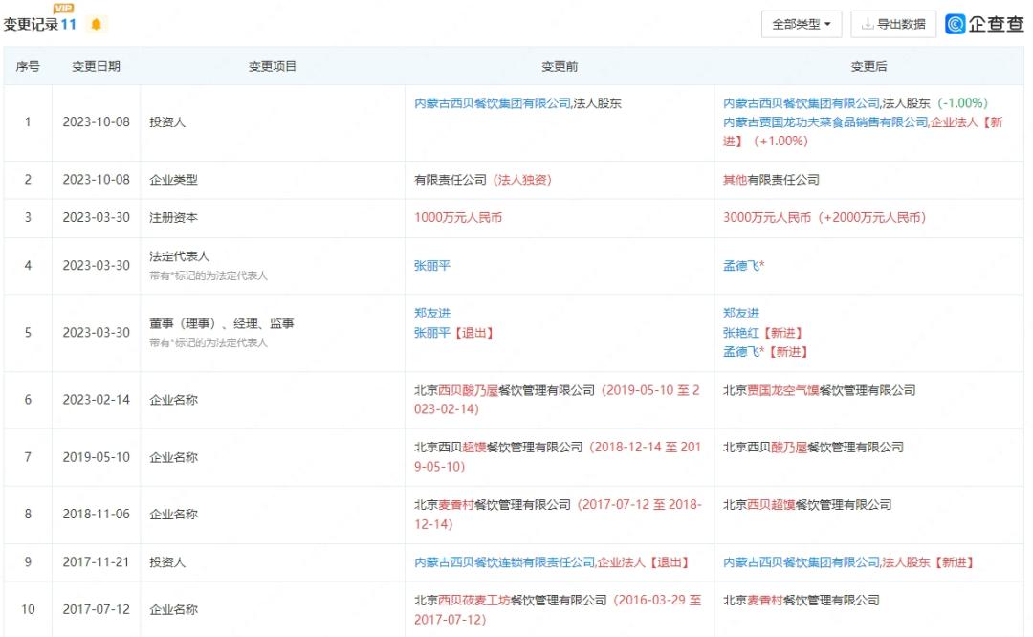Open the 全部类型 dropdown filter
This screenshot has width=1033, height=637.
[x=802, y=24]
